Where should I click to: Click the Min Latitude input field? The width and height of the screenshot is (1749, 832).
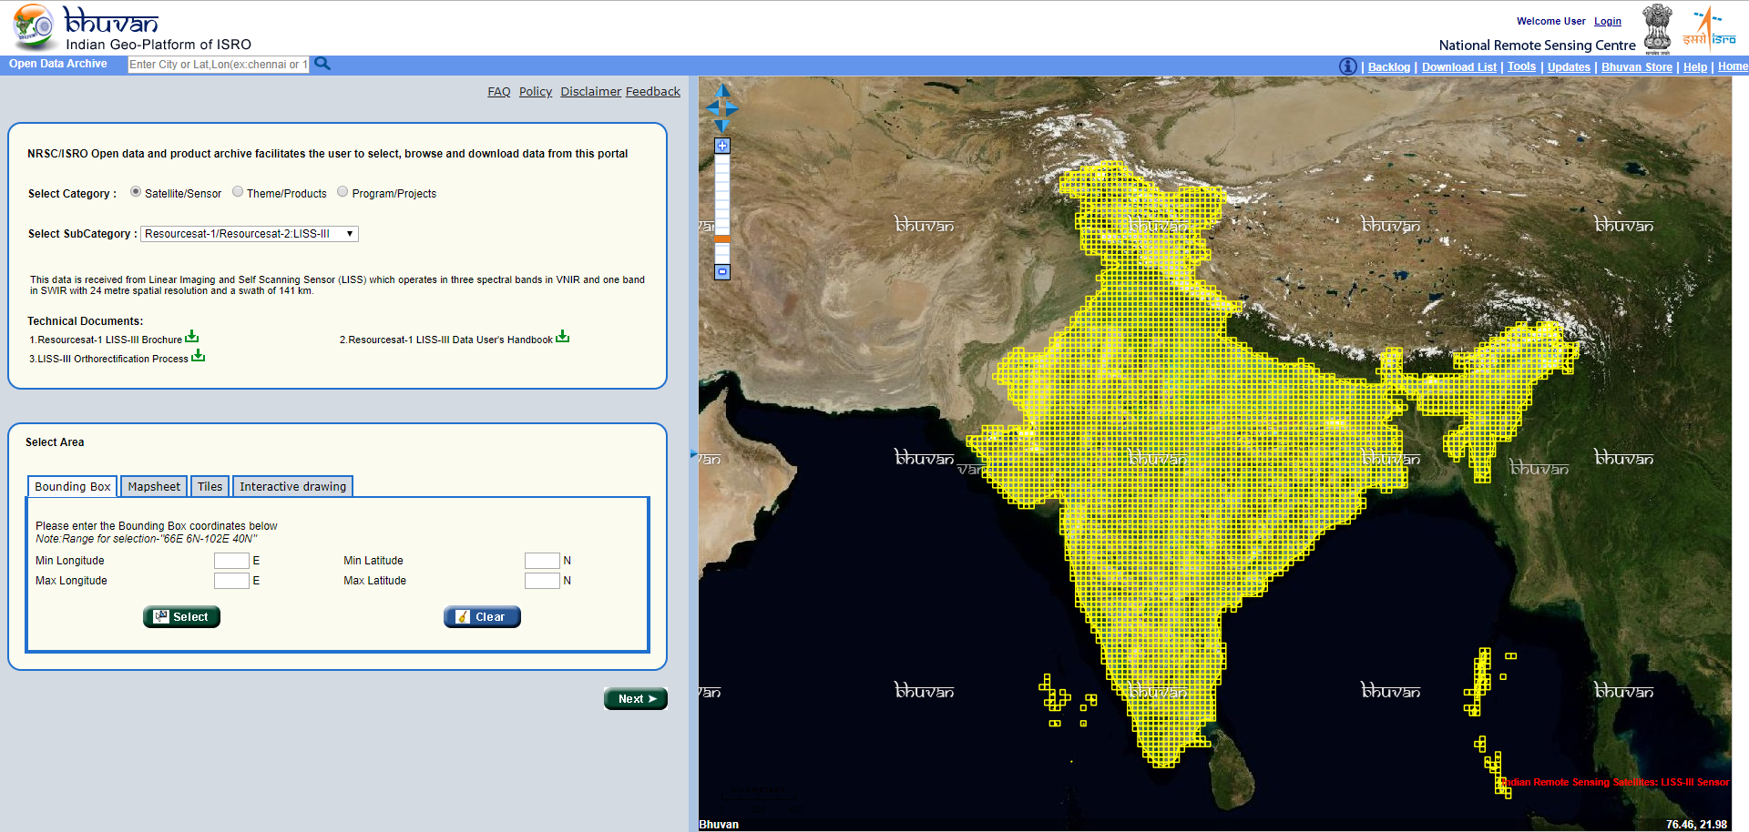coord(542,561)
